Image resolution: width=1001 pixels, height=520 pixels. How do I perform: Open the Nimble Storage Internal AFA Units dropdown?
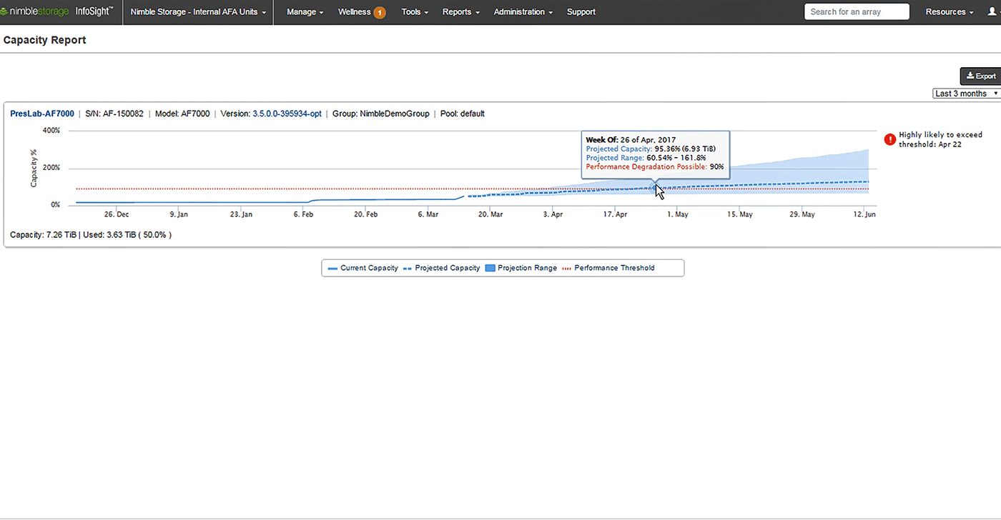tap(198, 12)
